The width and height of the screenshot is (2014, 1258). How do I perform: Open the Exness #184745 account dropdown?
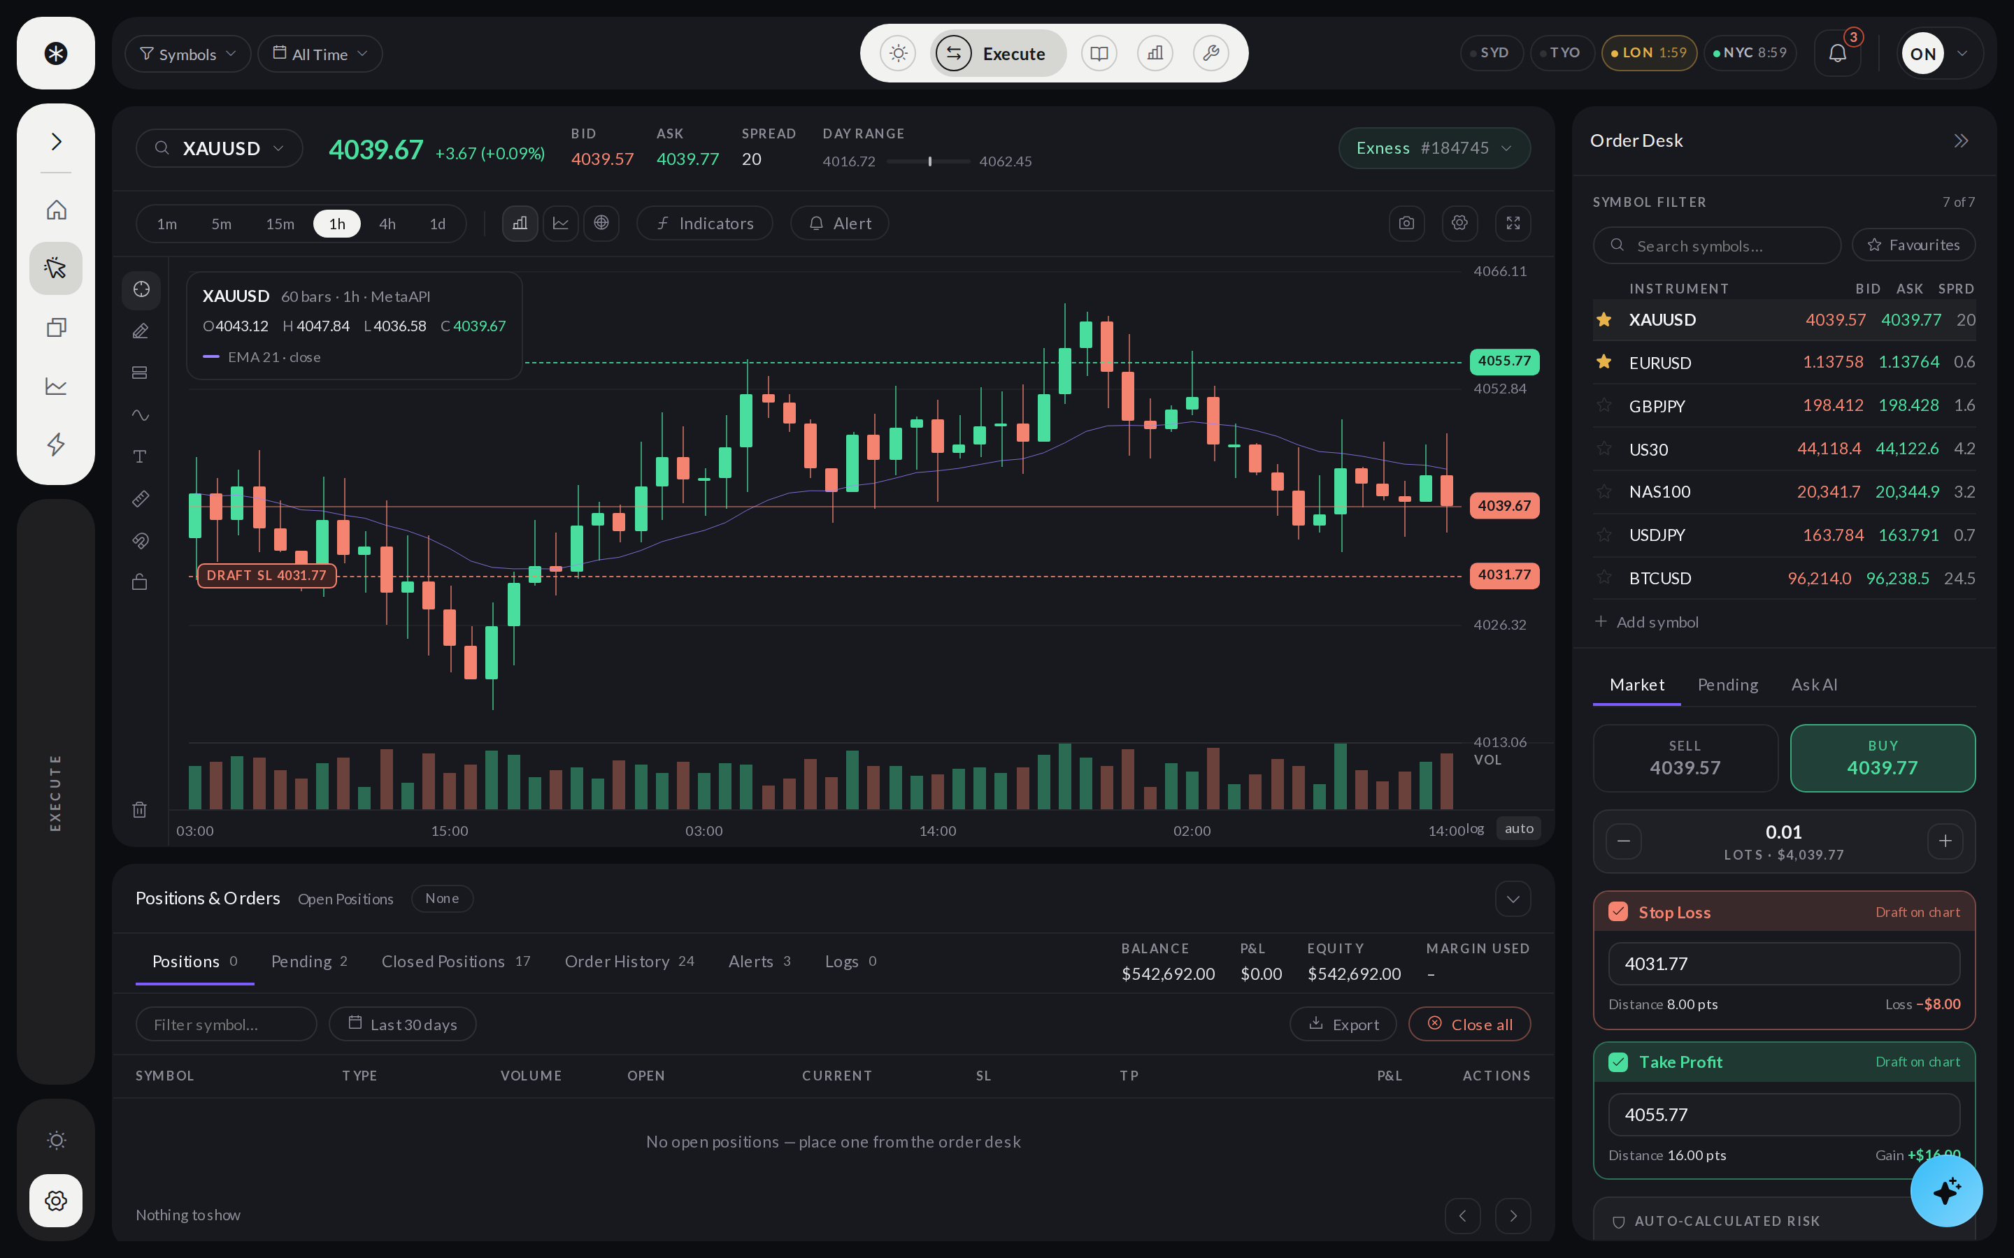click(x=1434, y=148)
